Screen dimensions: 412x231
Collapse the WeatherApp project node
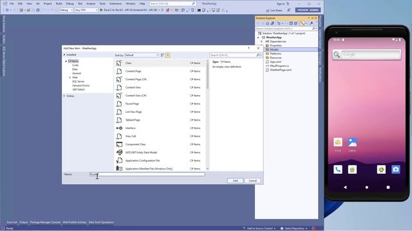259,37
